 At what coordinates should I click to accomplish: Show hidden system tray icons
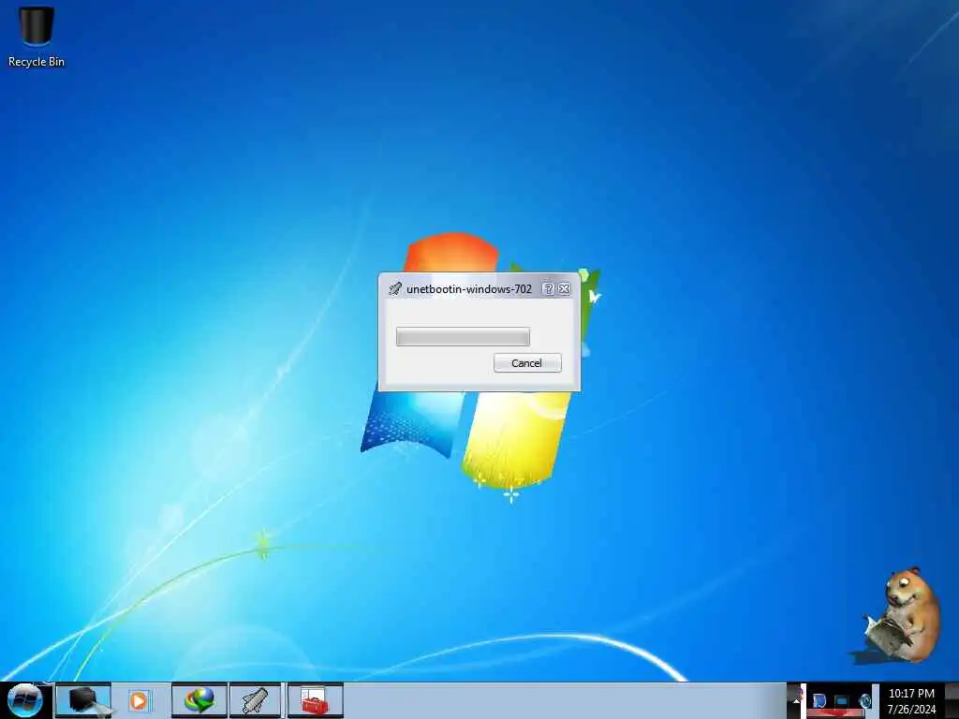(x=796, y=700)
